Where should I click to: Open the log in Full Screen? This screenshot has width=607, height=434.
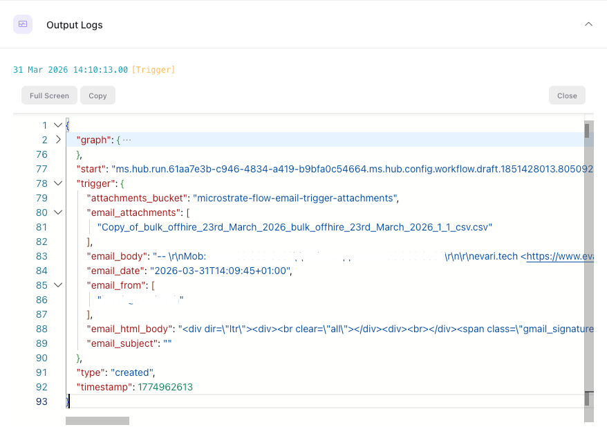(x=49, y=96)
